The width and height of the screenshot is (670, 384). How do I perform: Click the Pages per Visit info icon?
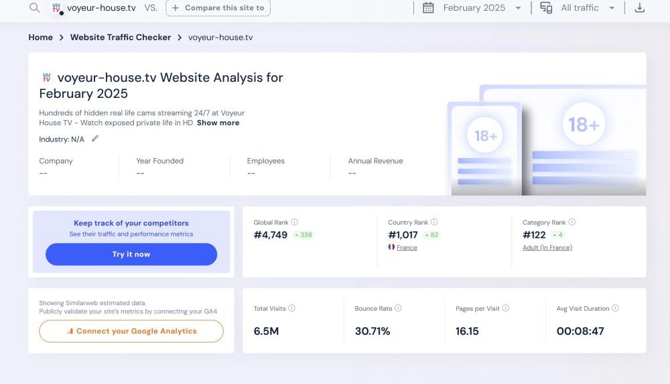[x=506, y=308]
